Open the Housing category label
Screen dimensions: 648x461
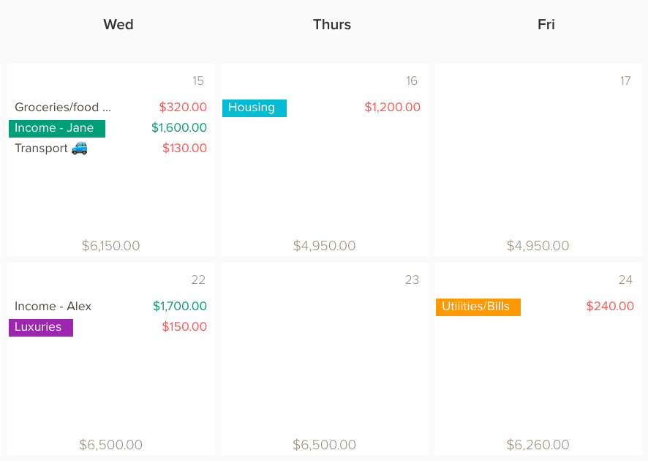click(255, 108)
